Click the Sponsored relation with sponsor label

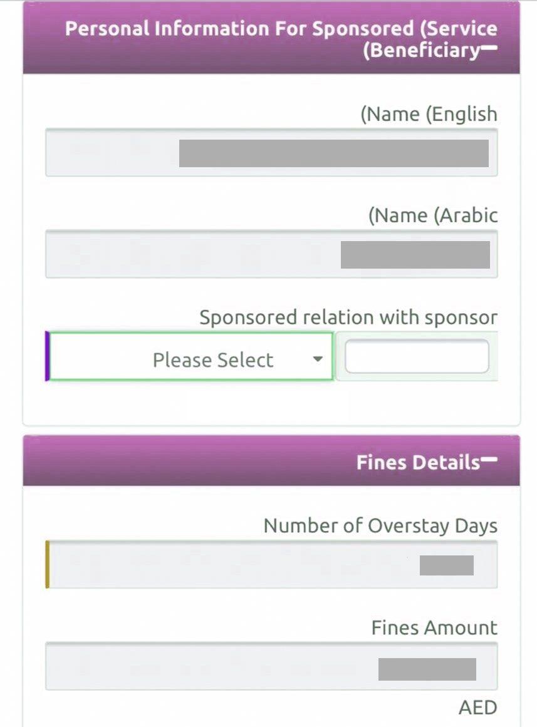click(348, 317)
